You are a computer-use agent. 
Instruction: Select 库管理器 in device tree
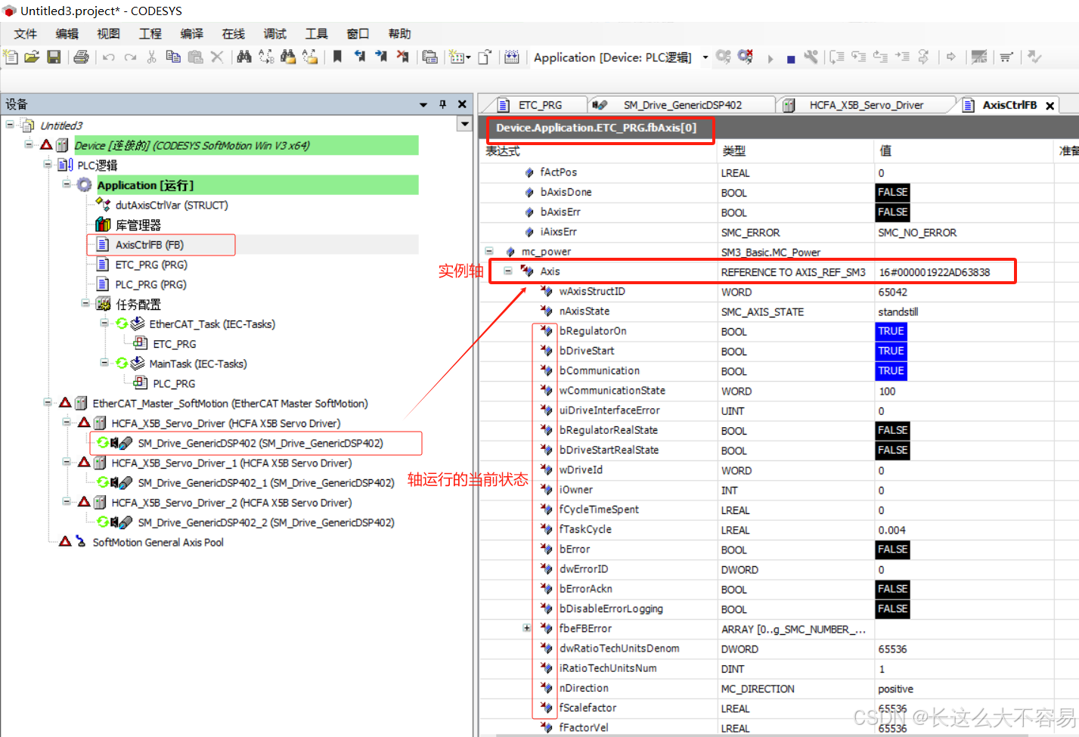[x=138, y=225]
